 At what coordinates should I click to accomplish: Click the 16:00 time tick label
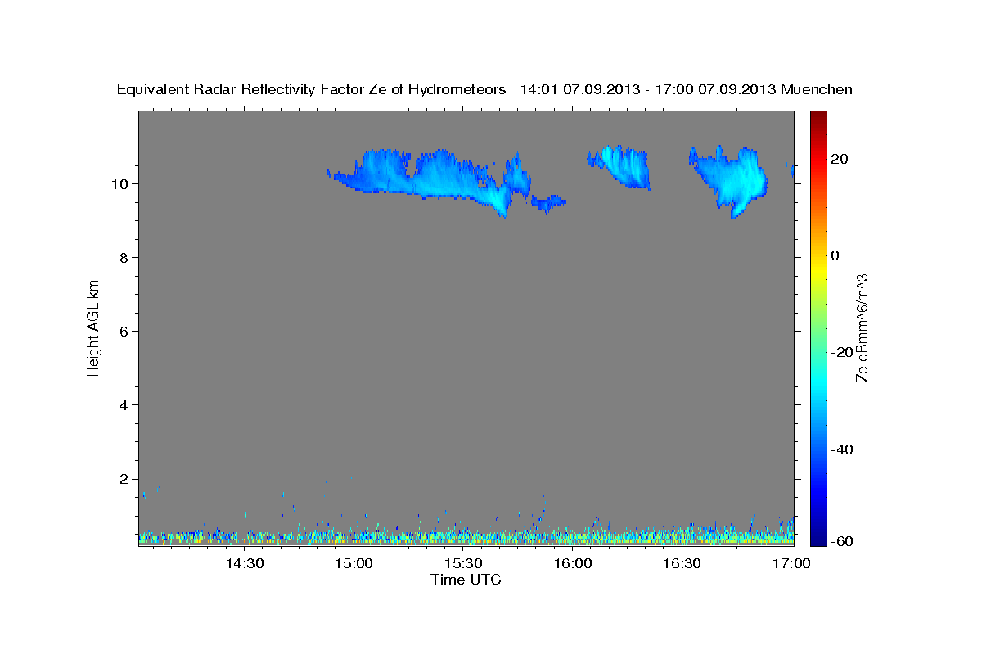pos(573,563)
